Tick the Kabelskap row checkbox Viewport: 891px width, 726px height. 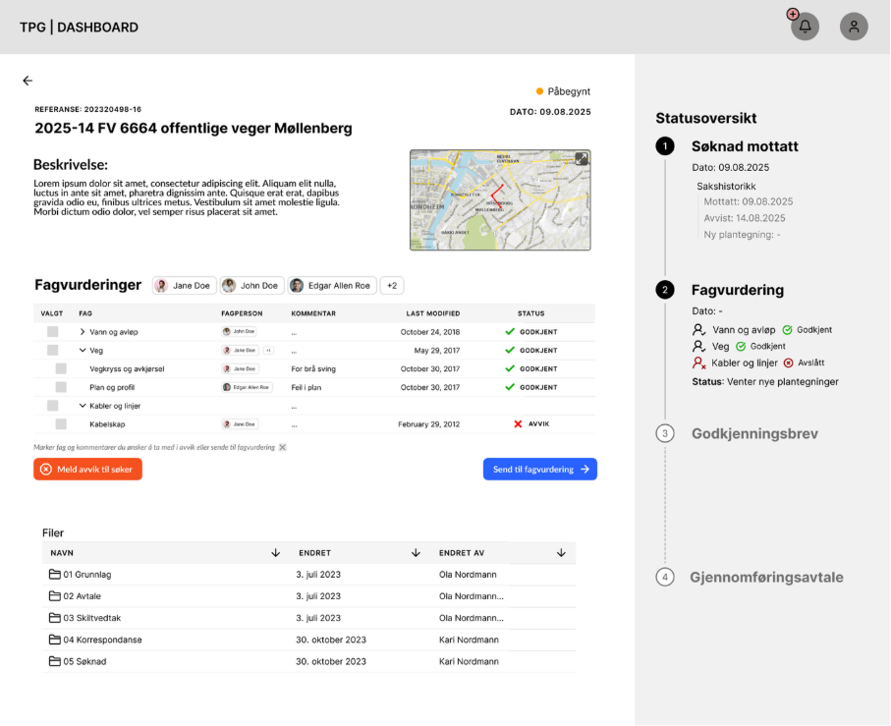[61, 423]
